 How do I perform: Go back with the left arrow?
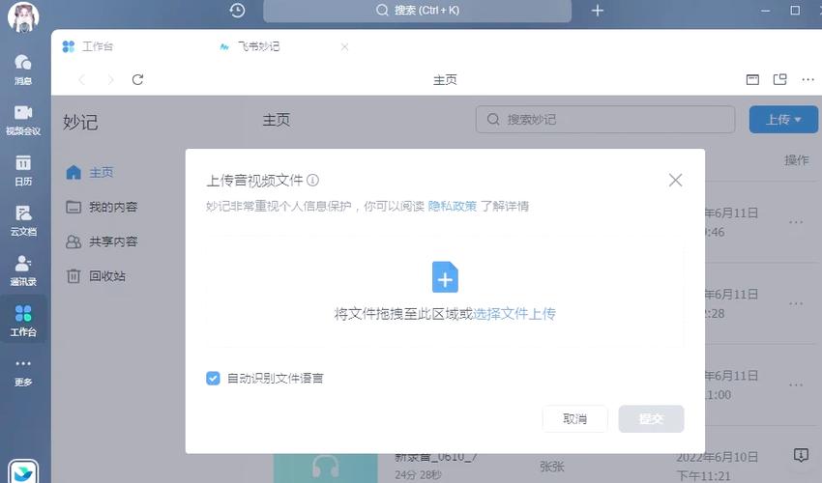point(82,79)
